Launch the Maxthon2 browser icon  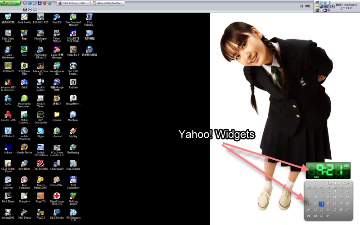[73, 116]
